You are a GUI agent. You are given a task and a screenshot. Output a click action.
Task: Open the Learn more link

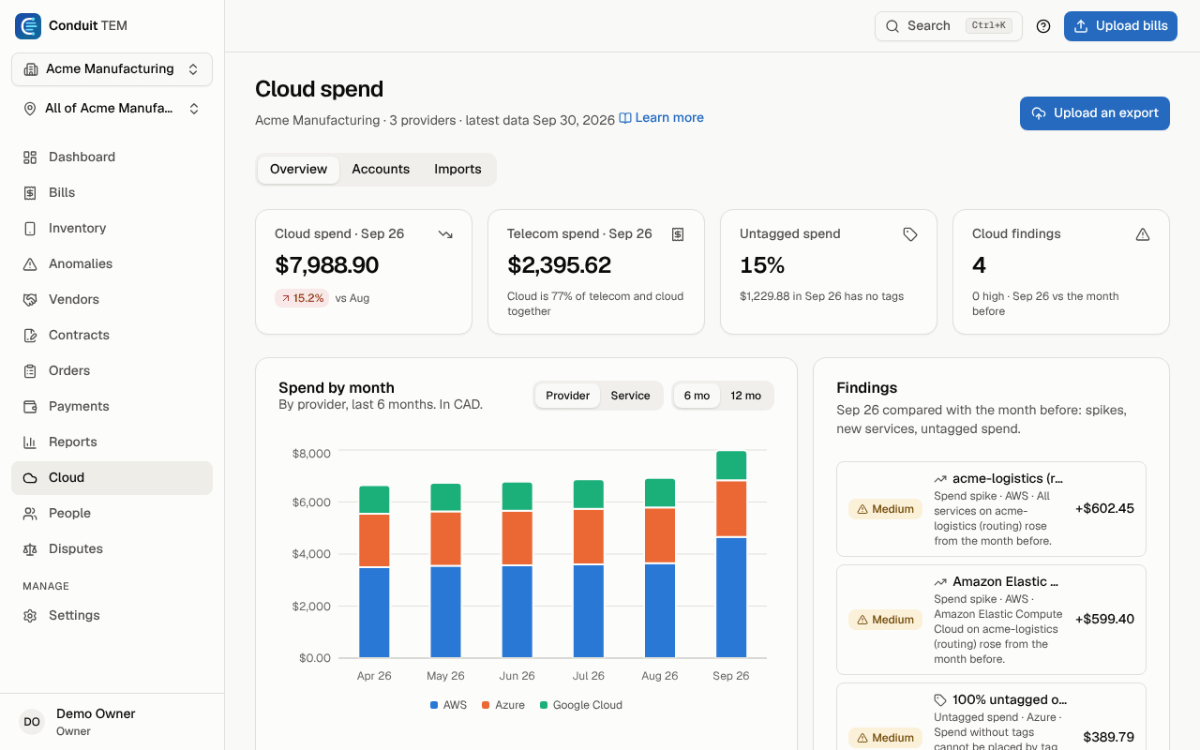[x=661, y=118]
